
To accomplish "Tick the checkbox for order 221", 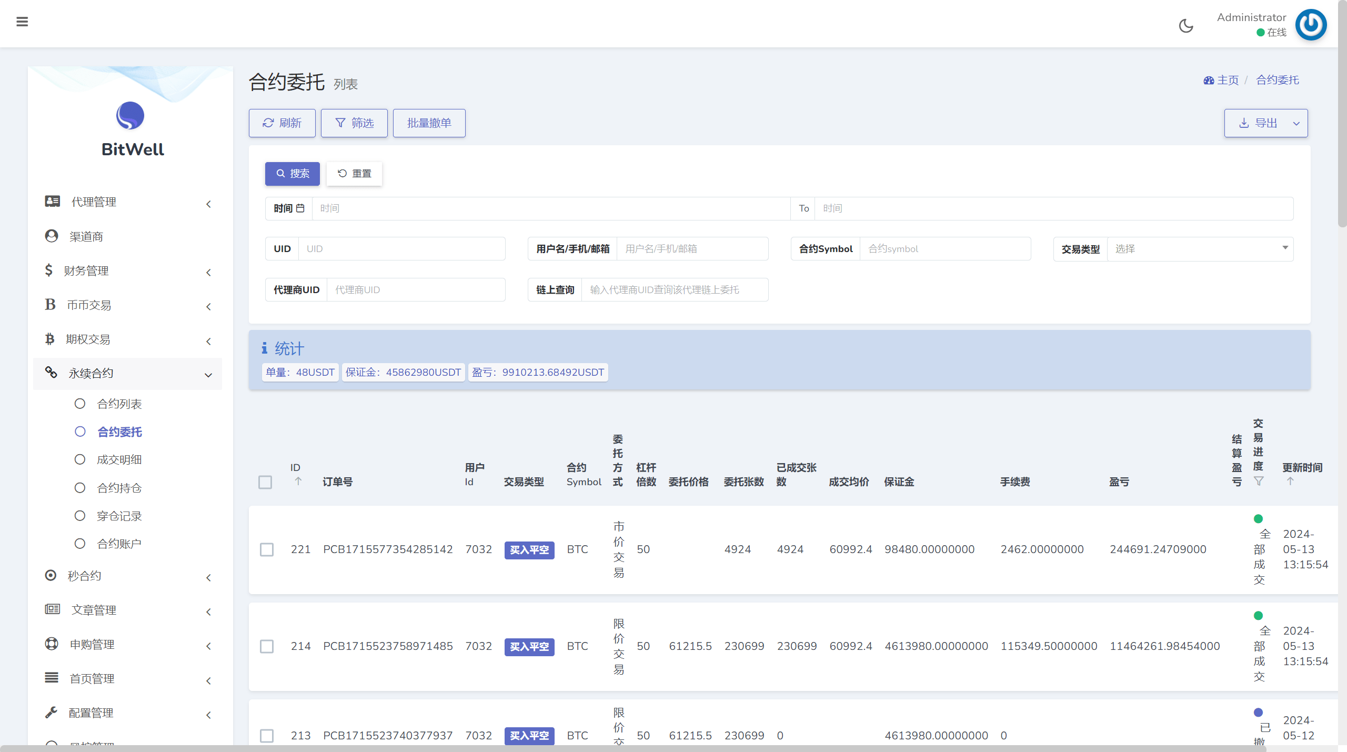I will pos(267,549).
